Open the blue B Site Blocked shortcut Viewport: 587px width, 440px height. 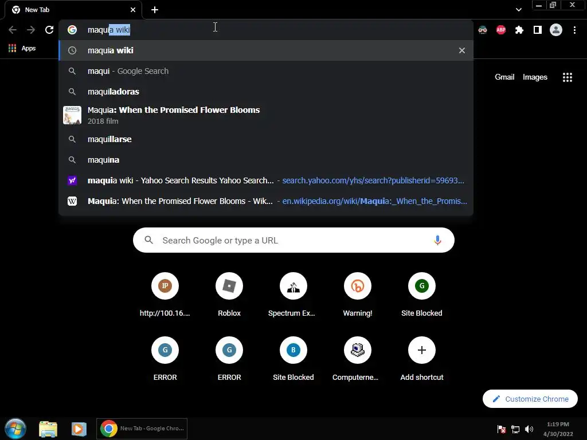click(x=293, y=359)
